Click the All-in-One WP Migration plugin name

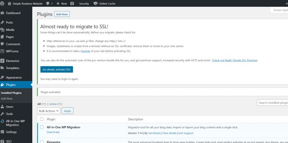[63, 127]
